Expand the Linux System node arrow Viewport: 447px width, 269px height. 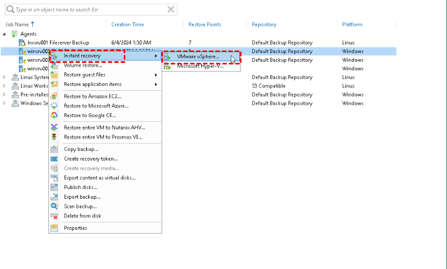4,77
